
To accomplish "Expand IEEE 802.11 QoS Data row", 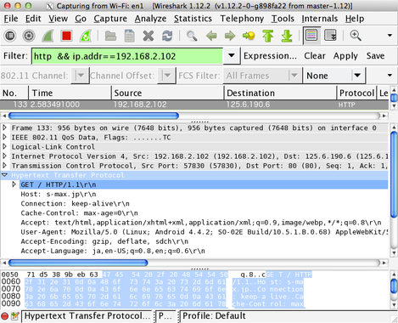I will (5, 138).
